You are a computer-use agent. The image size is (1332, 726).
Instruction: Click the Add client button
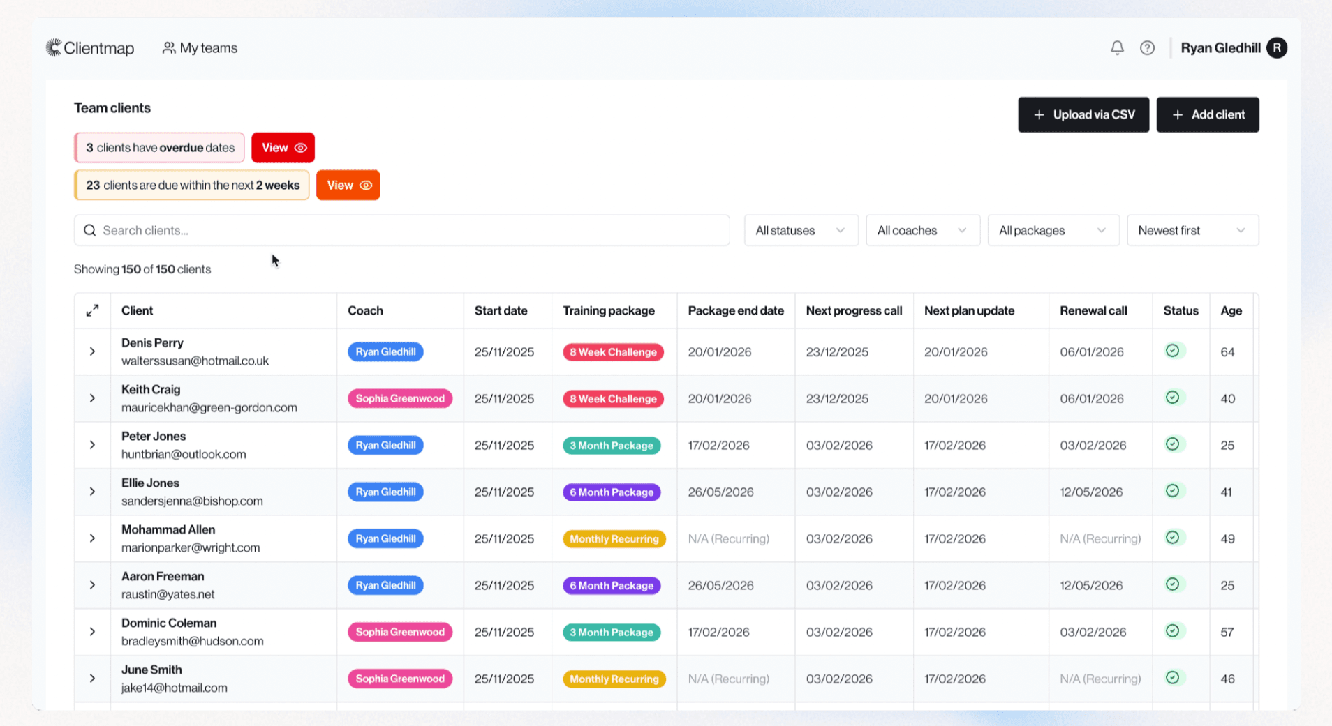1208,114
